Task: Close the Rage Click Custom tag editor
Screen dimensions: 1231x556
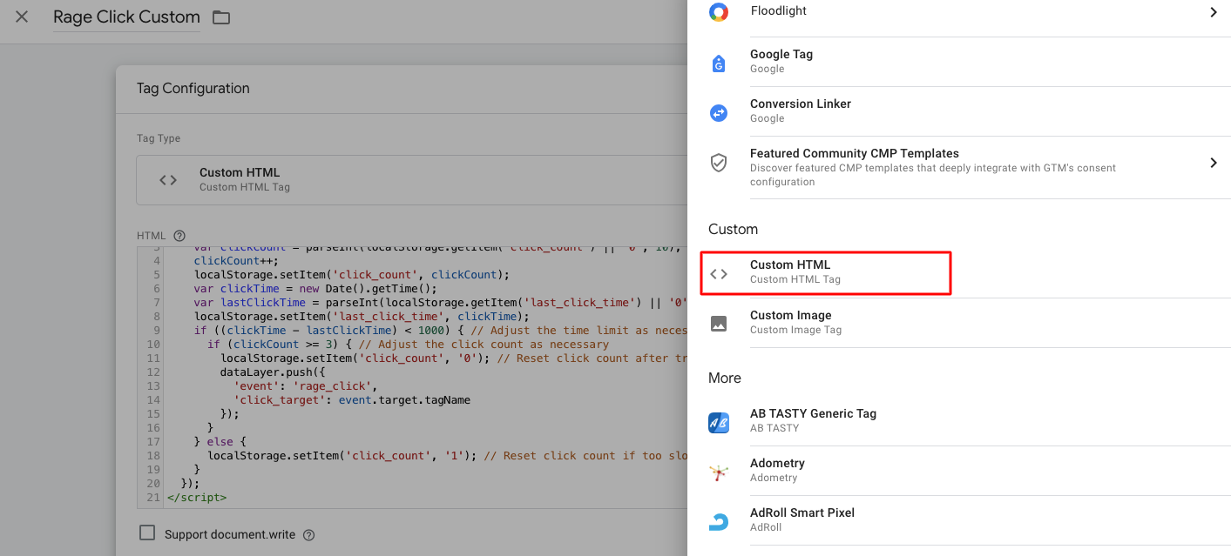Action: [22, 17]
